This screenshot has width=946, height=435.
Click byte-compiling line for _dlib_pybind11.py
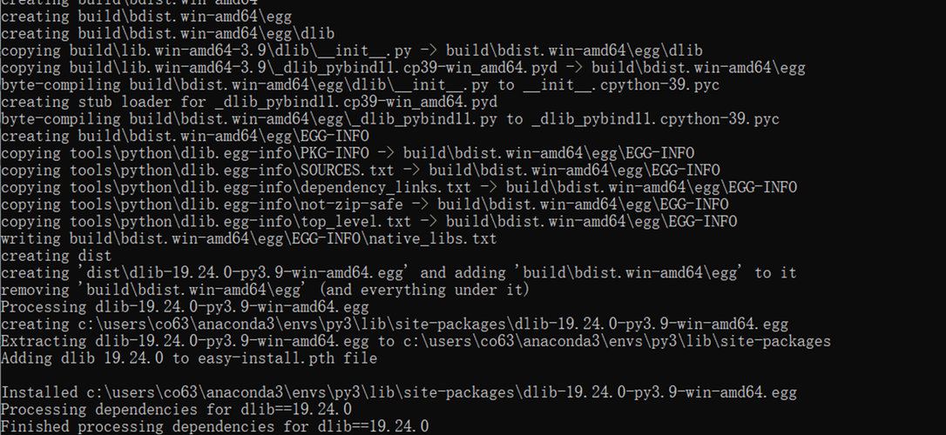390,118
